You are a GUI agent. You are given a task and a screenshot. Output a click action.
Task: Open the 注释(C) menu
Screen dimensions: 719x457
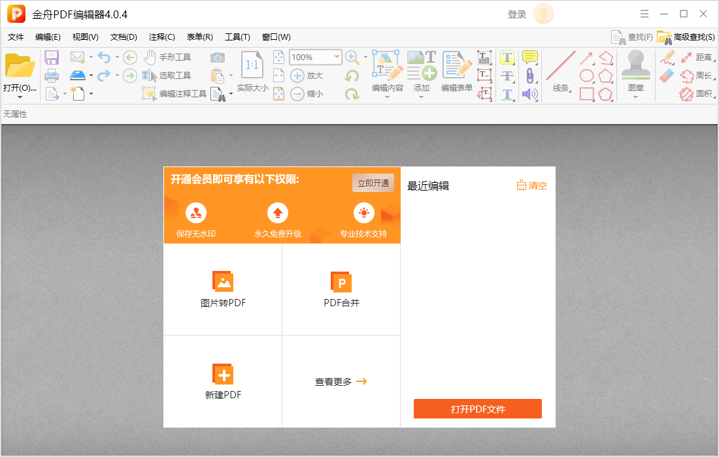161,37
